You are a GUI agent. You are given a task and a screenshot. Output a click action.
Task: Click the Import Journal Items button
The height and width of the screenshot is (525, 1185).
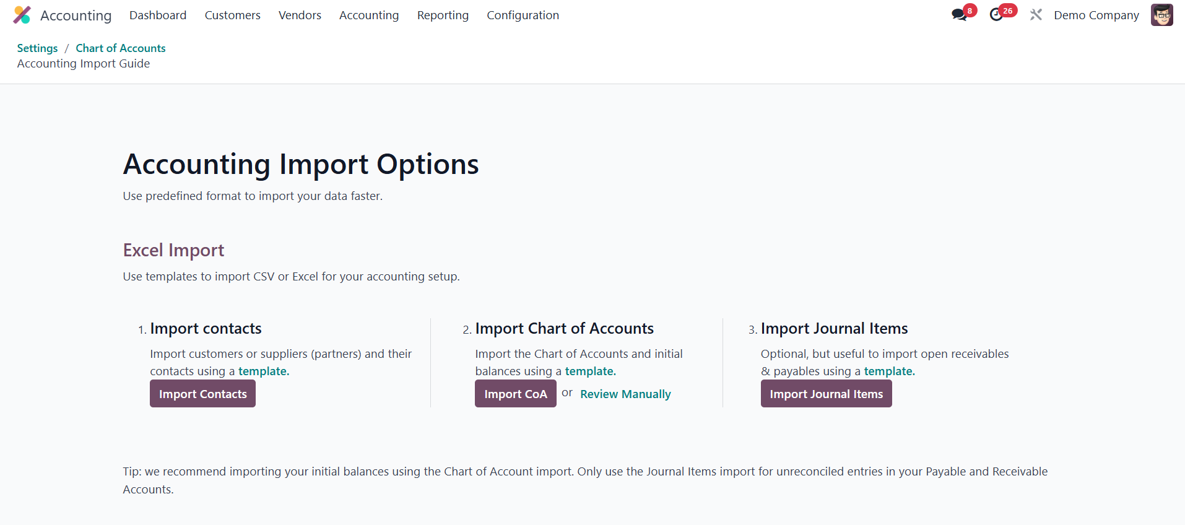pos(826,394)
